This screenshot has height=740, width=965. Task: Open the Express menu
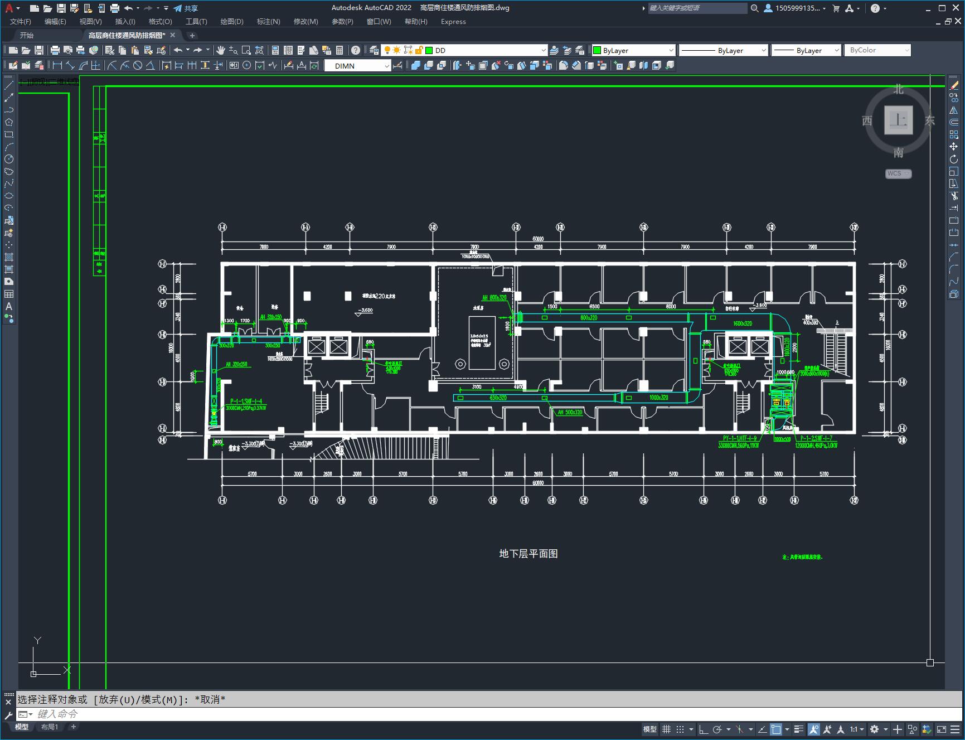[453, 22]
